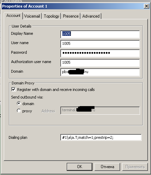Click the Display Name label
Viewport: 151px width, 175px height.
(x=22, y=33)
